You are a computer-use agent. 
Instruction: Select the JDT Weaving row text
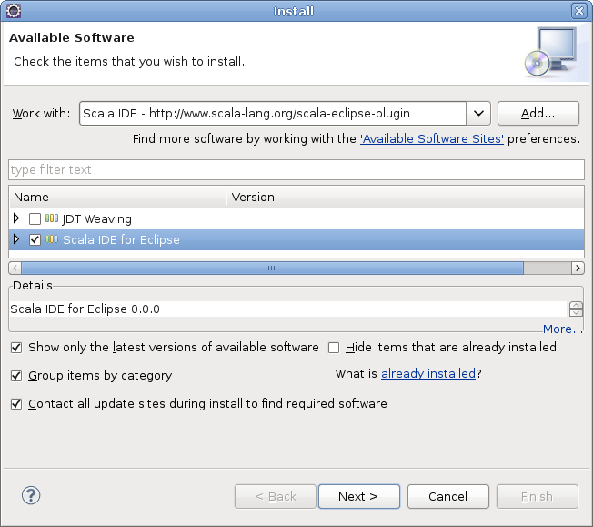(x=96, y=218)
